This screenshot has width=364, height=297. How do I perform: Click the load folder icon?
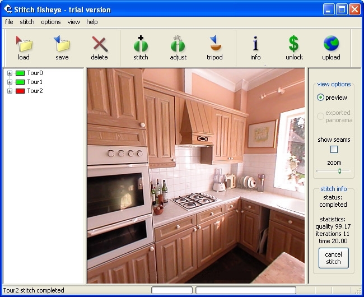pyautogui.click(x=24, y=44)
